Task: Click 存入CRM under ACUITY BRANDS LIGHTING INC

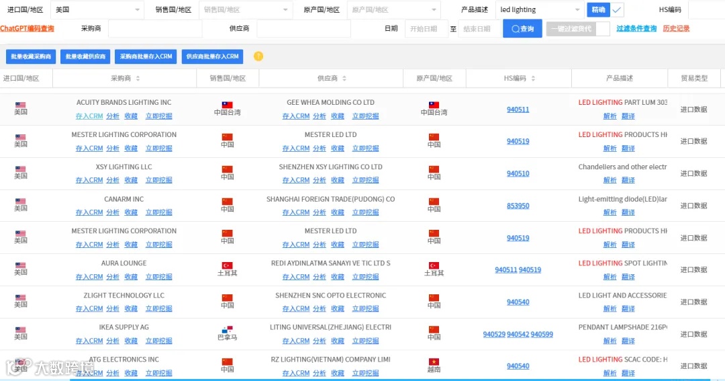Action: pyautogui.click(x=89, y=116)
